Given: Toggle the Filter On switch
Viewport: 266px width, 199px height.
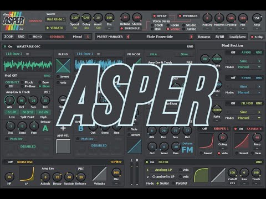Looking at the screenshot, I should [147, 162].
